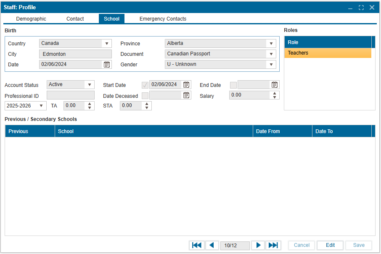Open the End Date calendar picker

click(x=275, y=85)
